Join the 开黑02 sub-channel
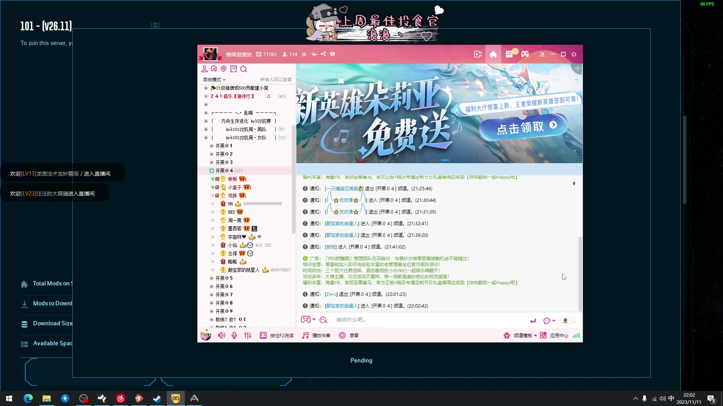 224,154
